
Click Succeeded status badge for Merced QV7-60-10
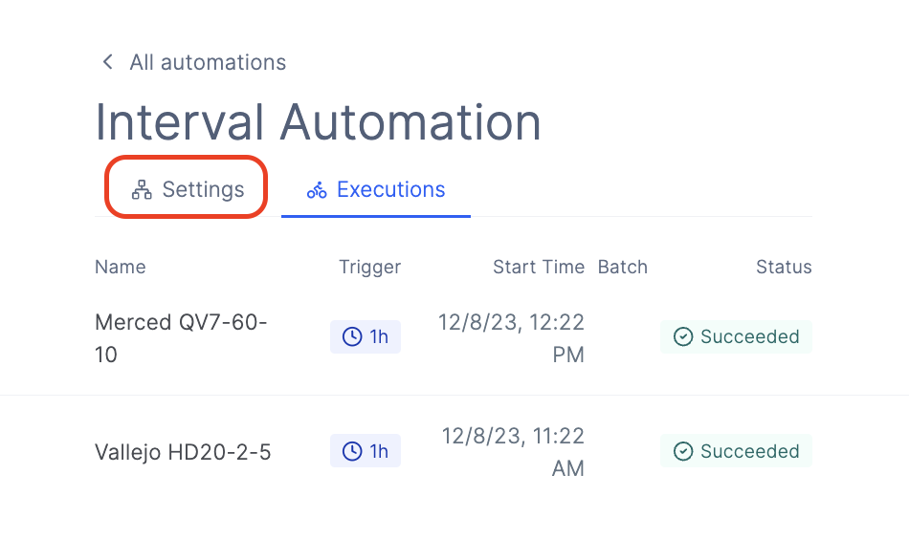[x=736, y=336]
